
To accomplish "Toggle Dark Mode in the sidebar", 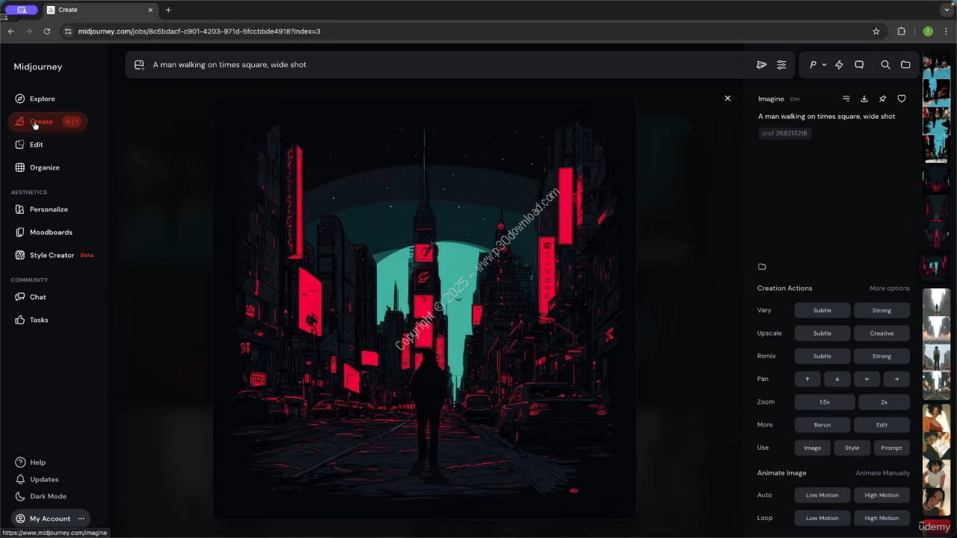I will click(48, 496).
